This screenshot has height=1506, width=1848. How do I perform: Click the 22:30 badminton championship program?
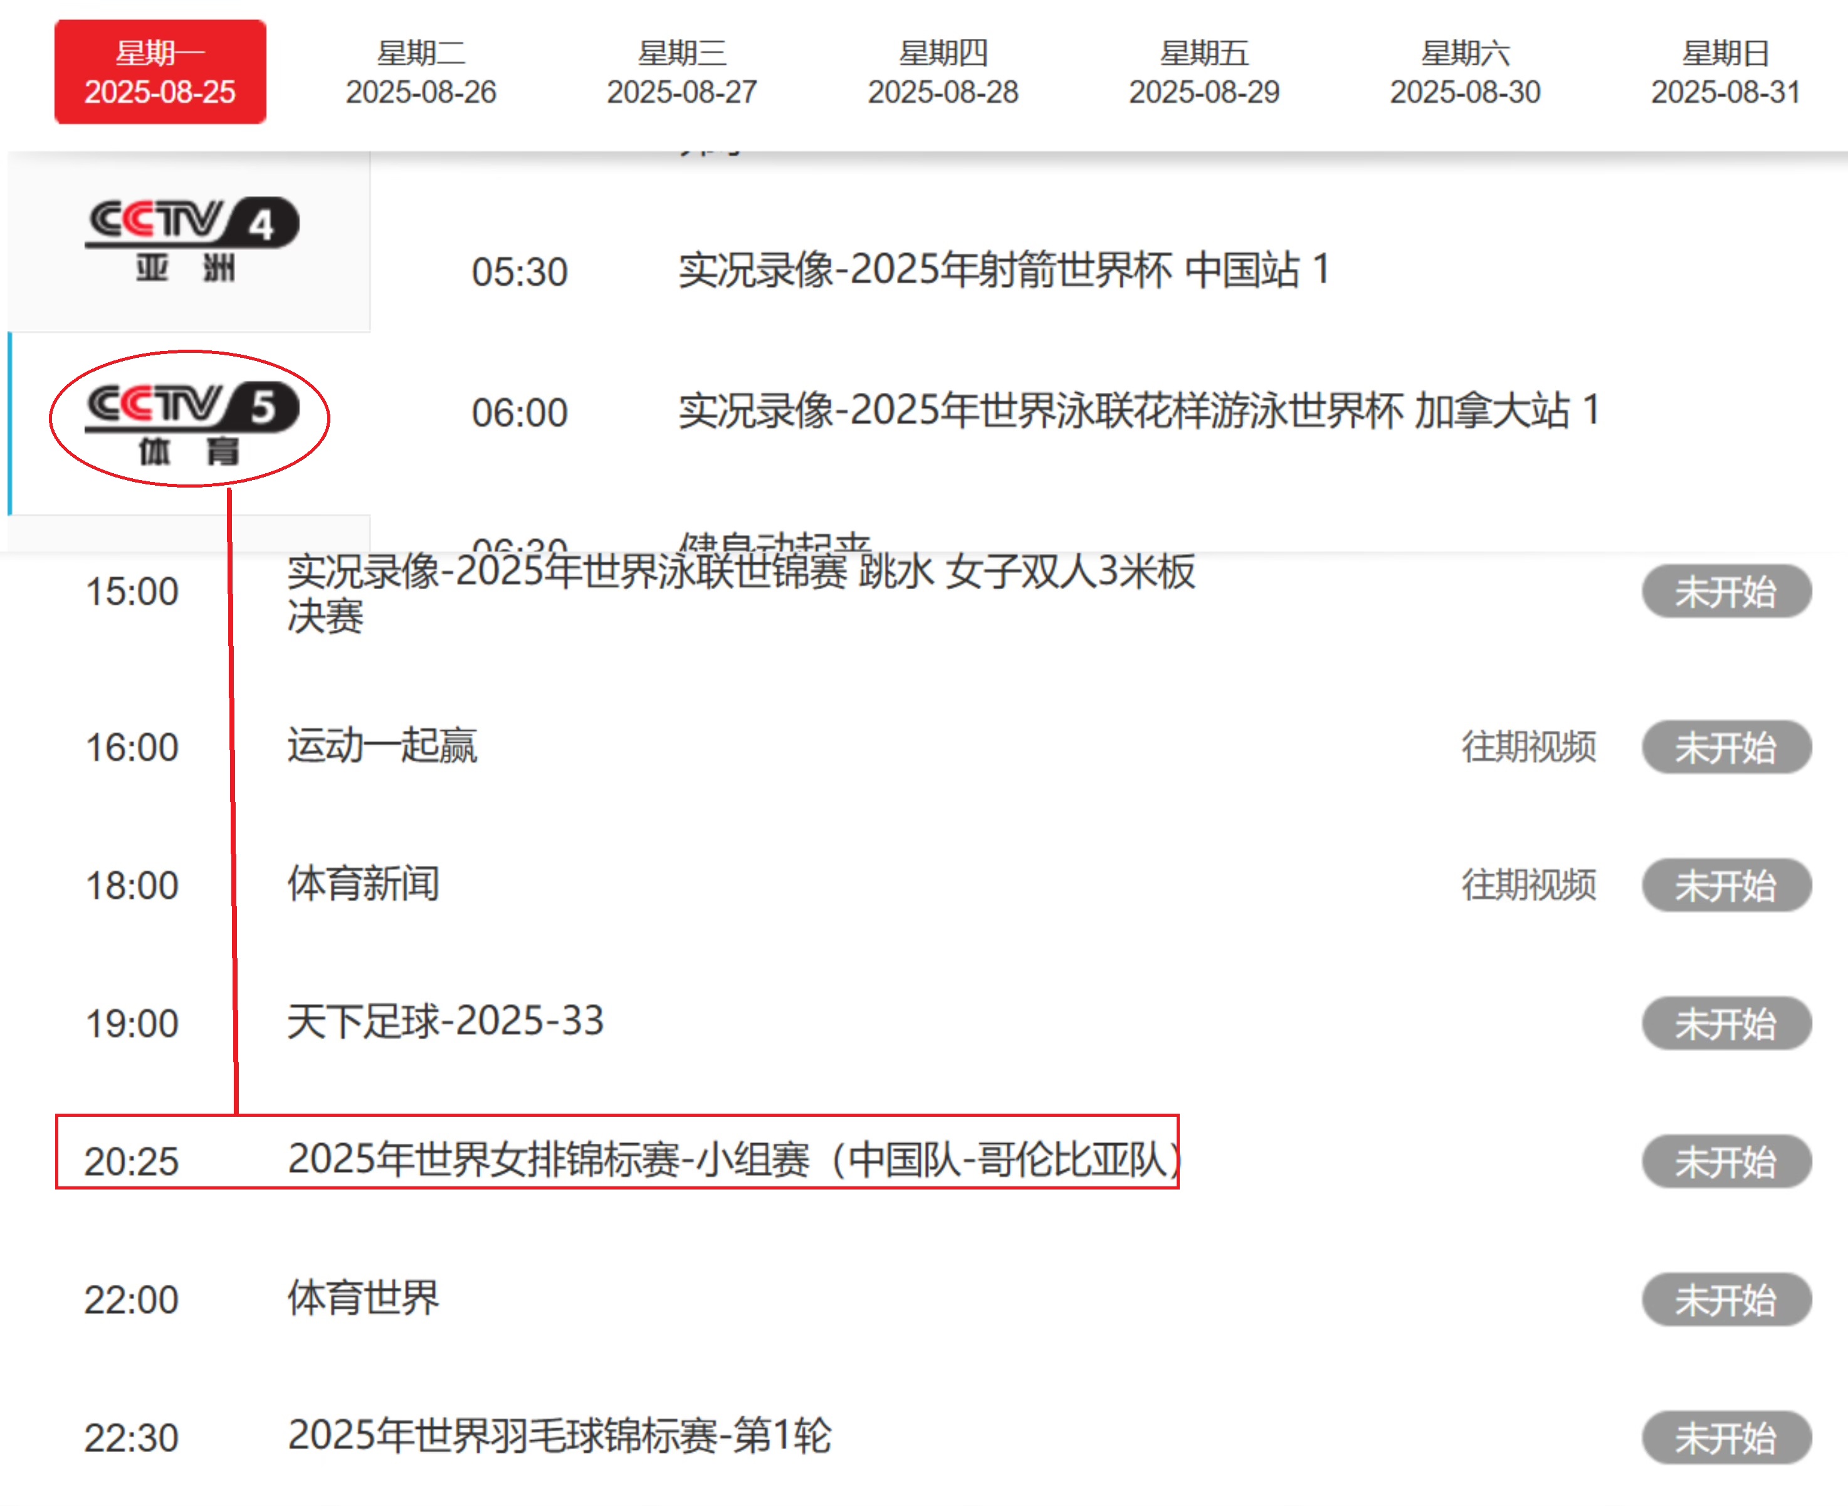pyautogui.click(x=560, y=1436)
